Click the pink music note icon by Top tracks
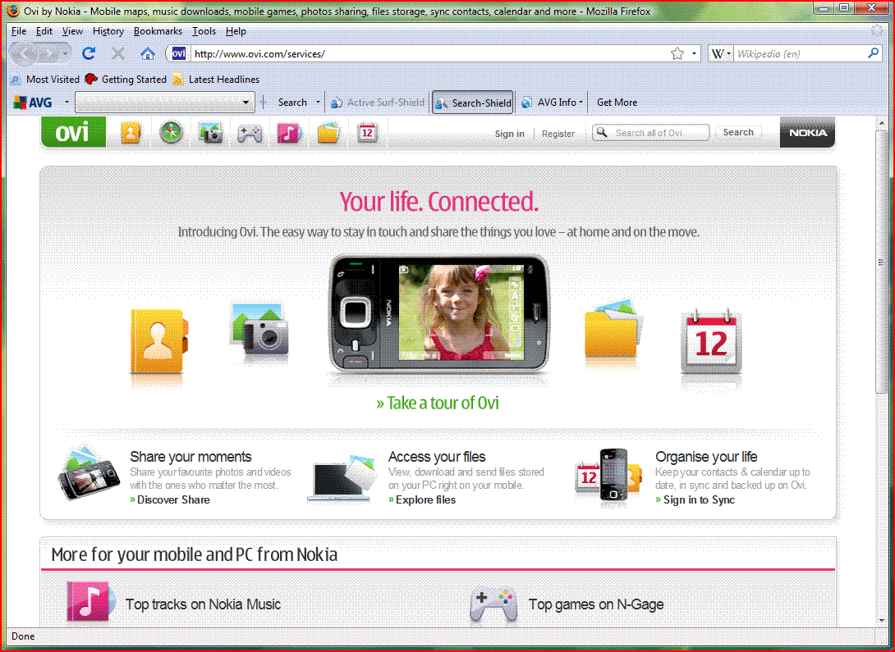 point(91,603)
